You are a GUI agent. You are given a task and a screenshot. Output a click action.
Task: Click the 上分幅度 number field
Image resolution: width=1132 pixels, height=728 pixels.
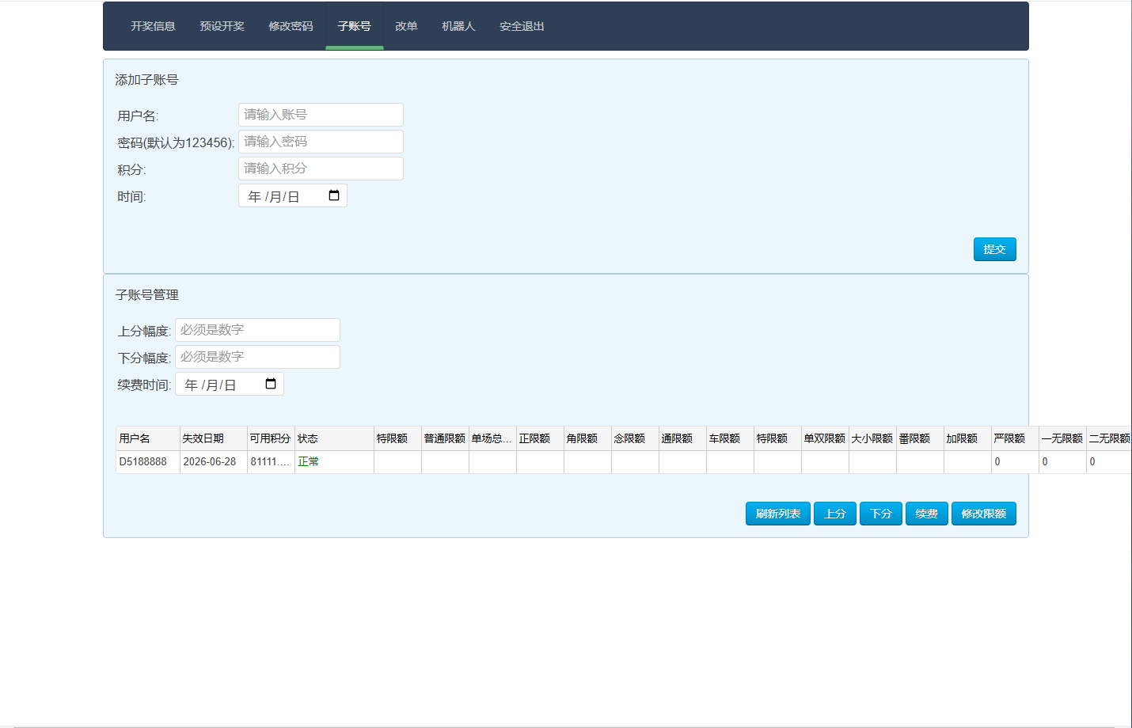[257, 330]
